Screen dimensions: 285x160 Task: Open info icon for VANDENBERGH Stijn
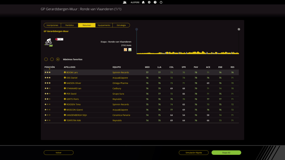pyautogui.click(x=65, y=115)
